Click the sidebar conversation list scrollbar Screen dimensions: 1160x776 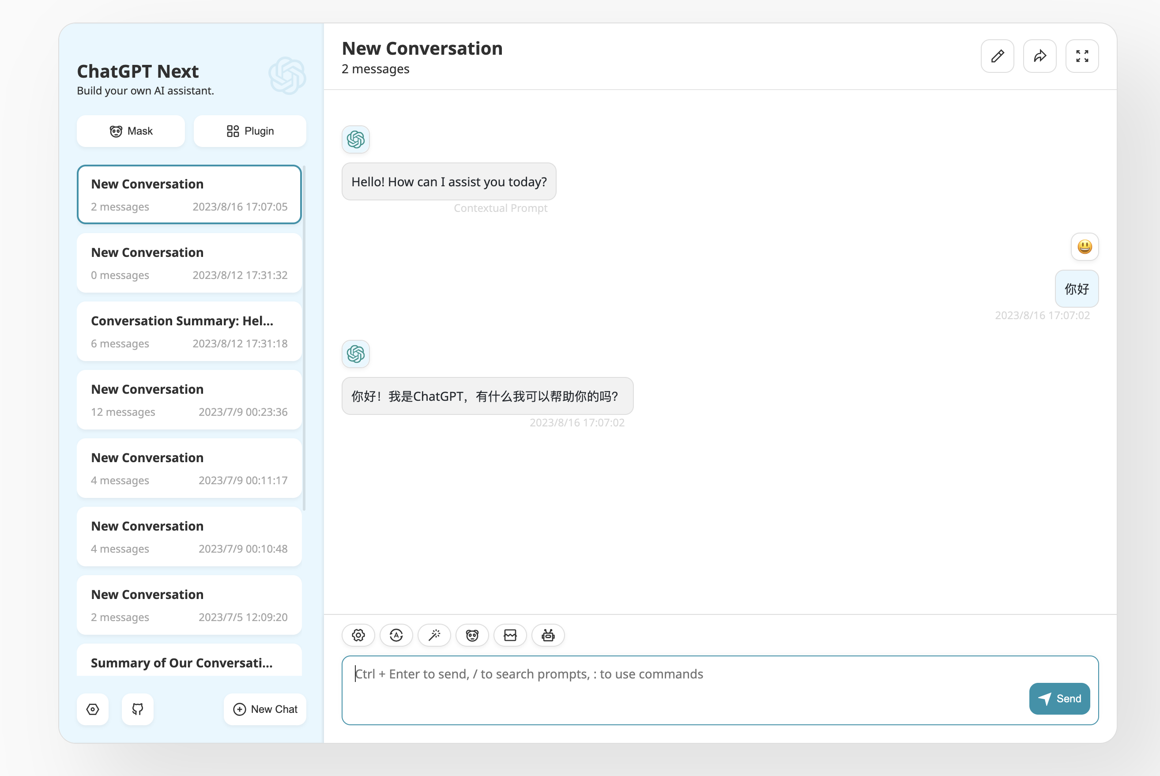coord(305,338)
